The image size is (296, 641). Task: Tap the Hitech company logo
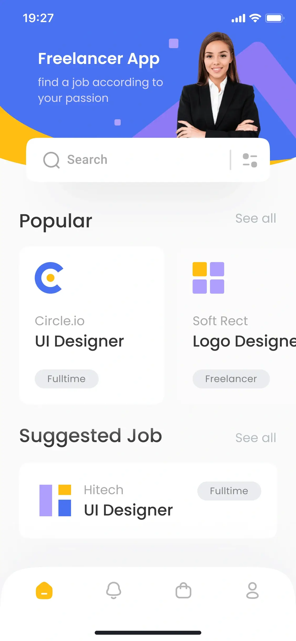(55, 500)
